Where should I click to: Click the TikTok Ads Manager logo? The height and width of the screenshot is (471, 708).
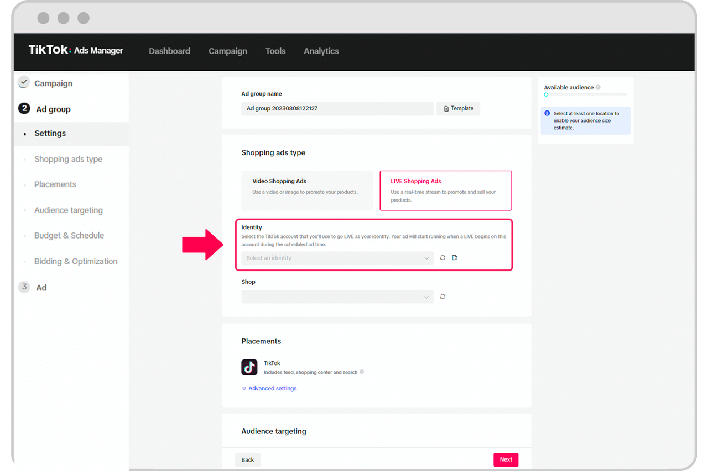[x=76, y=50]
